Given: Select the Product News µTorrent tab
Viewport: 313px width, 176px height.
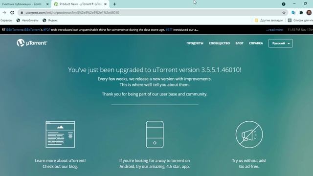Looking at the screenshot, I should pyautogui.click(x=80, y=4).
